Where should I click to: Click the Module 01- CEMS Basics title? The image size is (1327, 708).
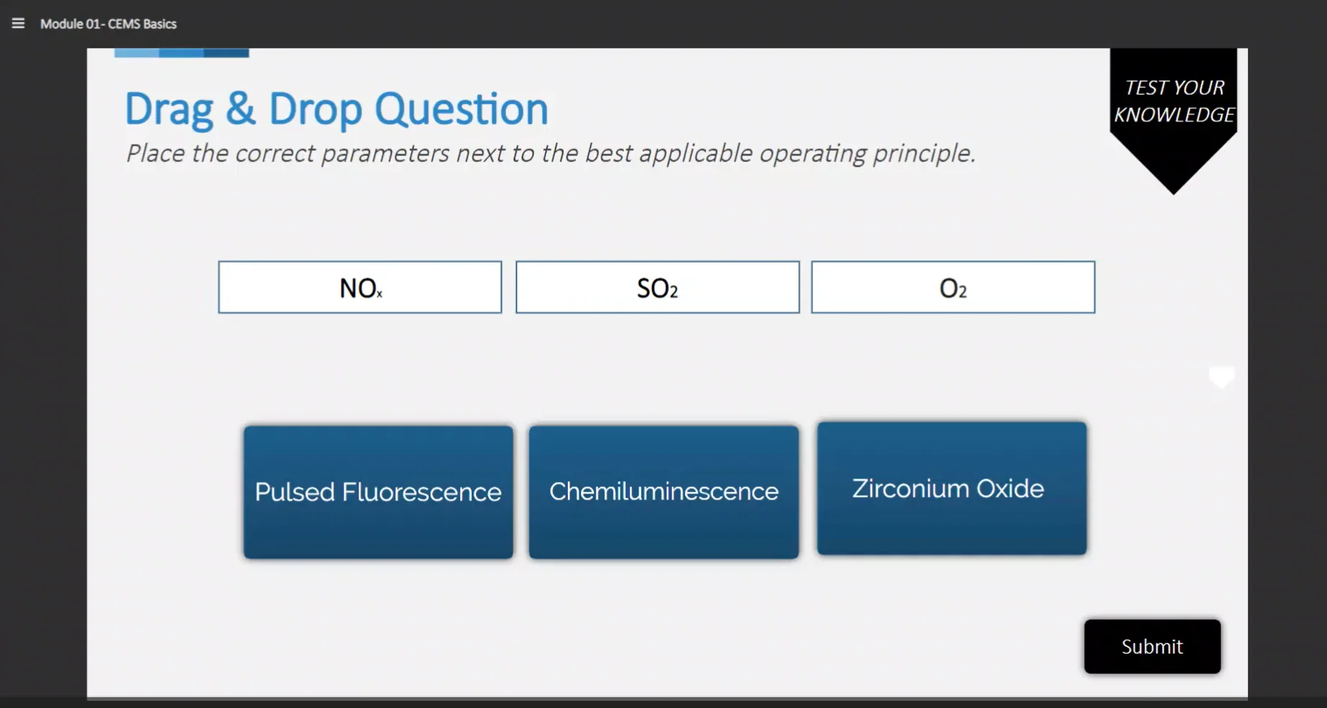click(x=108, y=24)
